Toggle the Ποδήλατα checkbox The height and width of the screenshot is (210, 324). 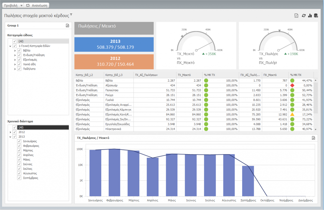tap(19, 69)
